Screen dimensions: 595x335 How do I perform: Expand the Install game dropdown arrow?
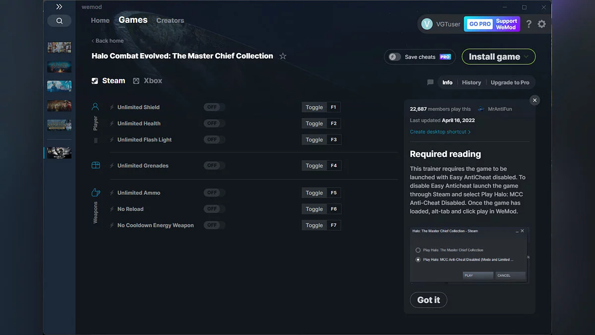[526, 57]
